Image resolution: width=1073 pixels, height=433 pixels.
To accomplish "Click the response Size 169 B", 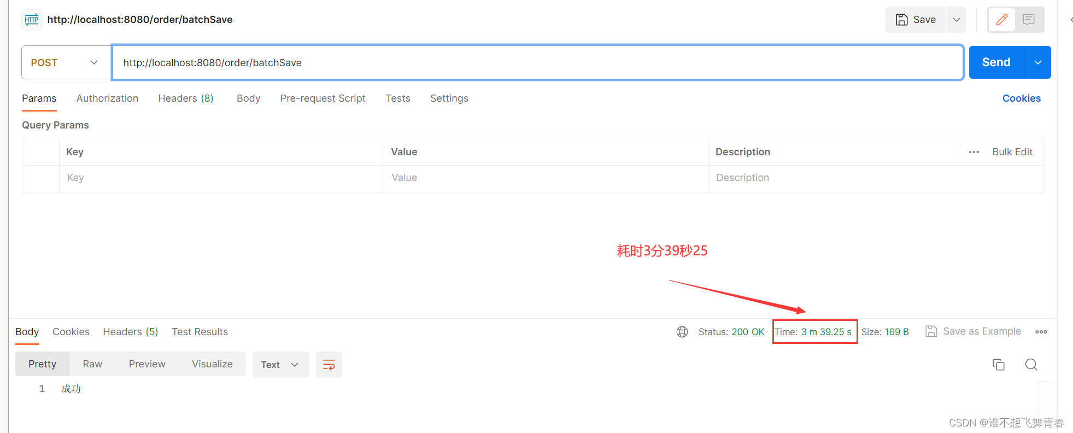I will [885, 332].
